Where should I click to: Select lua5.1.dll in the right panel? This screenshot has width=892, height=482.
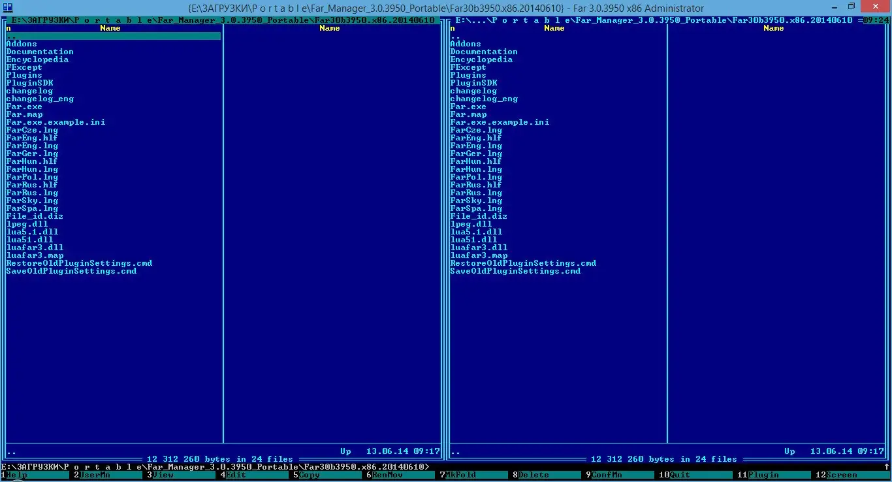476,232
